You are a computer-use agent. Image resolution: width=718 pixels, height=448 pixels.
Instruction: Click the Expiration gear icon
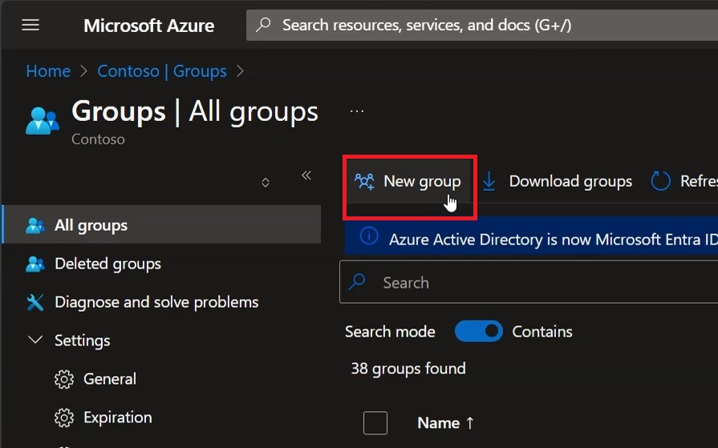pyautogui.click(x=64, y=418)
